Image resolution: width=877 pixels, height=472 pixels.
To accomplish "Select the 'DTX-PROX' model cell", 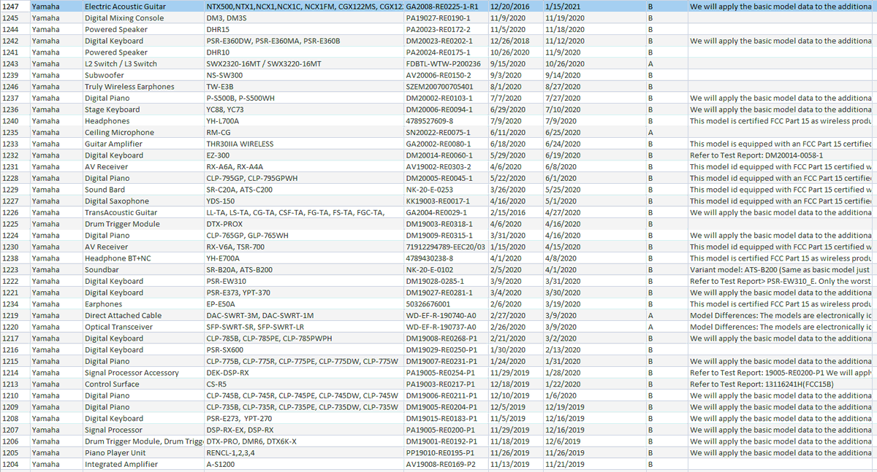I will pyautogui.click(x=303, y=224).
